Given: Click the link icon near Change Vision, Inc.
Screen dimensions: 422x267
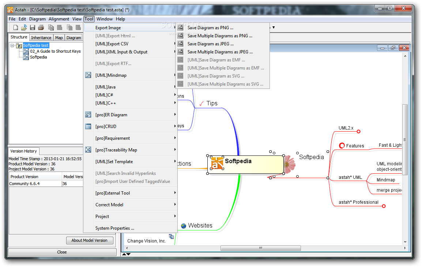Looking at the screenshot, I should [x=171, y=236].
